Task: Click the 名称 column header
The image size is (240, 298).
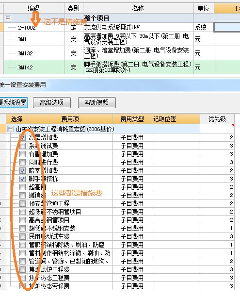Action: click(138, 8)
